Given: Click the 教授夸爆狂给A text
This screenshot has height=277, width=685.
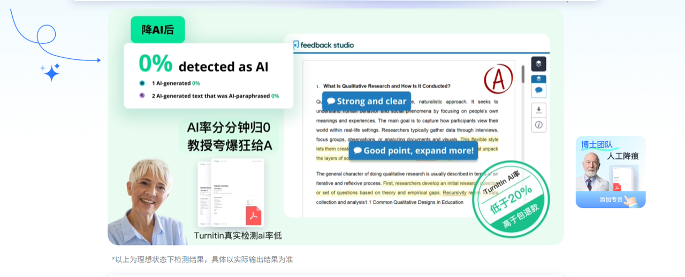Looking at the screenshot, I should pos(230,145).
